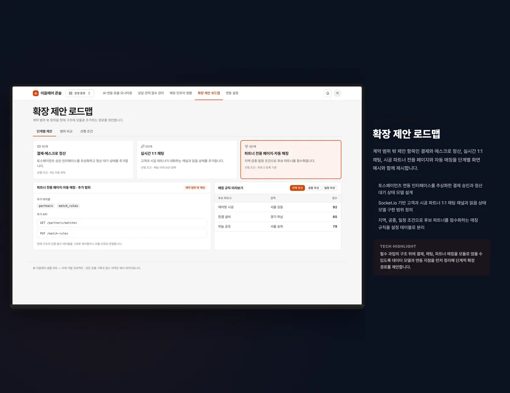510x393 pixels.
Task: Click the 서울 강동 region cell
Action: [x=277, y=207]
